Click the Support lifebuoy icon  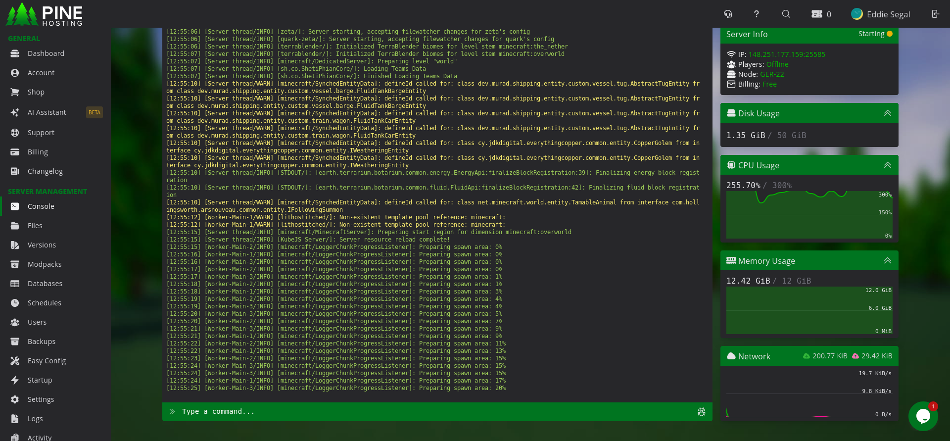click(15, 133)
